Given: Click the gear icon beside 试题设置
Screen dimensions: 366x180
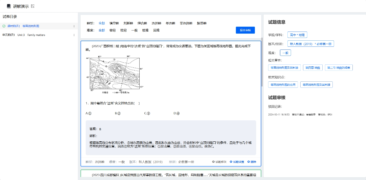Looking at the screenshot, I should [x=231, y=162].
